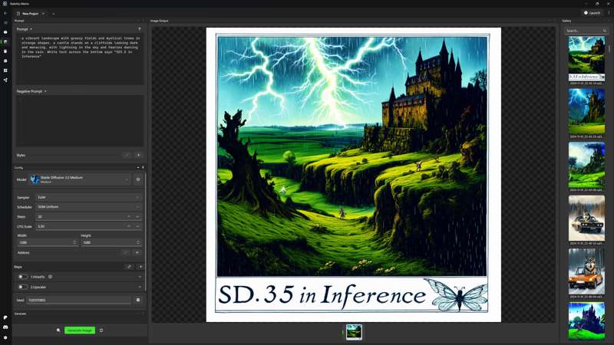Image resolution: width=614 pixels, height=345 pixels.
Task: Click the model settings gear icon
Action: (x=138, y=179)
